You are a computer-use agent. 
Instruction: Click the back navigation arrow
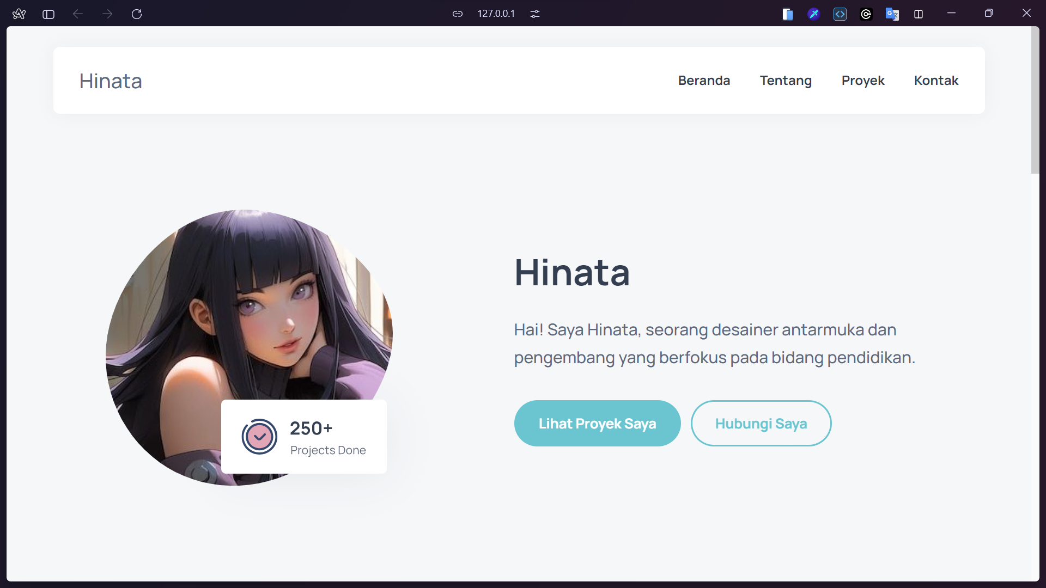click(77, 14)
